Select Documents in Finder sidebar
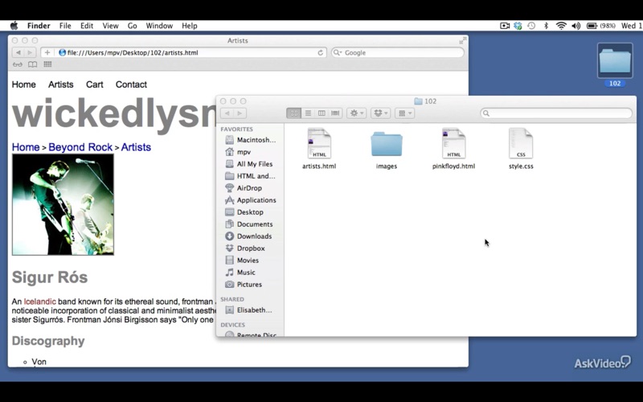 tap(251, 224)
